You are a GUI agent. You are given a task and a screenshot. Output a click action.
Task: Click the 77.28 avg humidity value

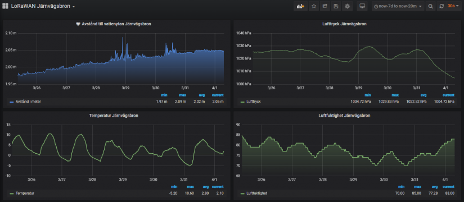[433, 194]
